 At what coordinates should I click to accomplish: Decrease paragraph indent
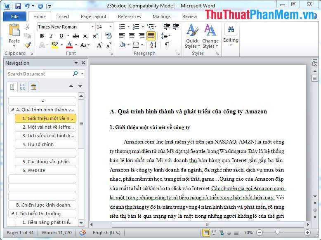(x=167, y=26)
